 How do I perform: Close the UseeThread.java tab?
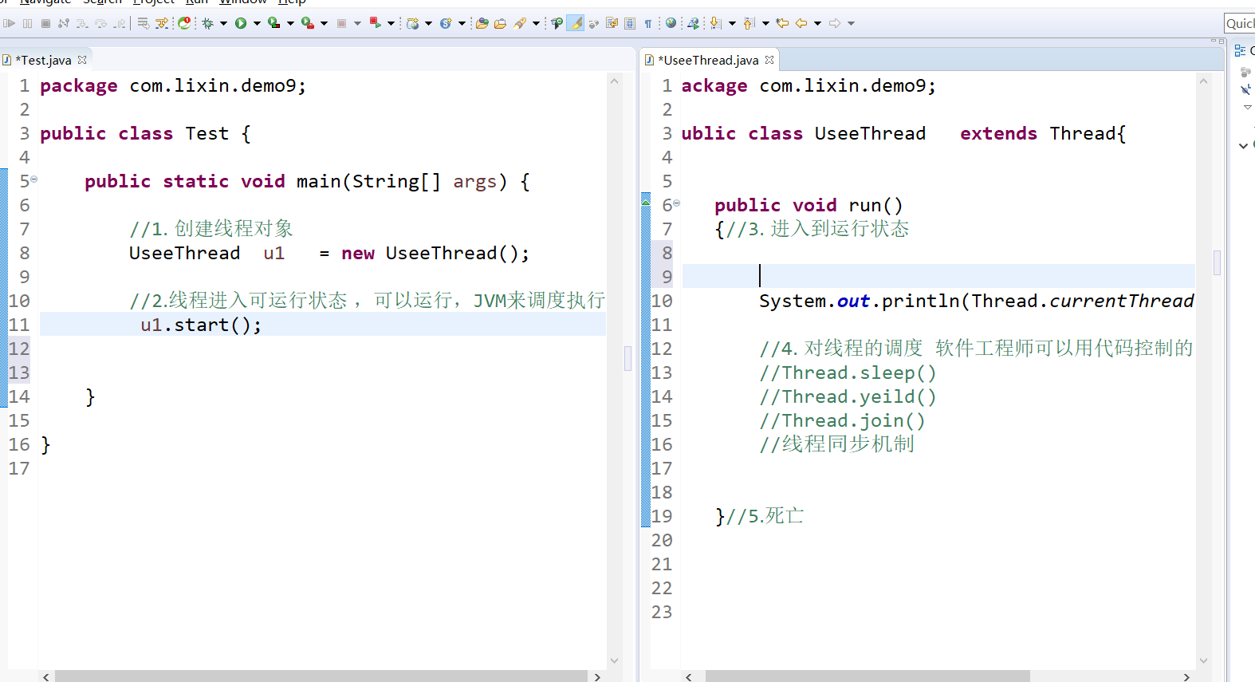(x=769, y=60)
